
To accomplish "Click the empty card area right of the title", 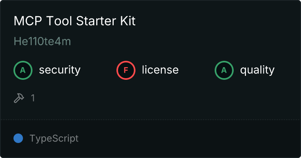I will click(x=218, y=21).
